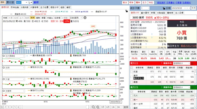Toggle the lock icon beside 日期
197x109 pixels.
(x=164, y=8)
